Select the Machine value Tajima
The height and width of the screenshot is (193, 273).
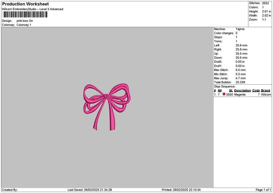[240, 29]
